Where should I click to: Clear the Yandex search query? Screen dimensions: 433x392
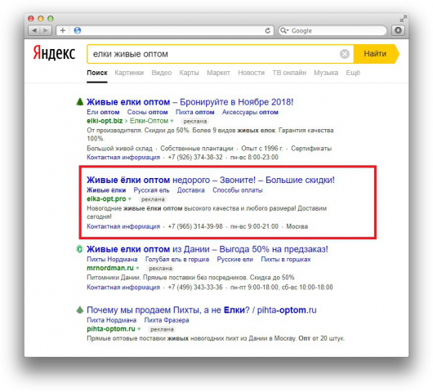pos(344,54)
